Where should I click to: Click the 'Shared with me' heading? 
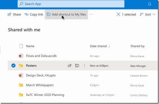point(24,30)
